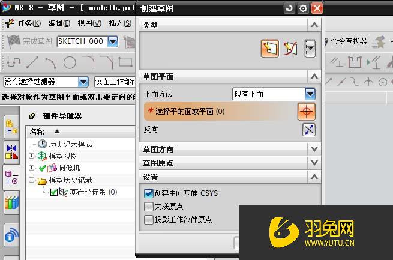The width and height of the screenshot is (393, 260).
Task: Select the Chamfer tool
Action: (x=107, y=62)
